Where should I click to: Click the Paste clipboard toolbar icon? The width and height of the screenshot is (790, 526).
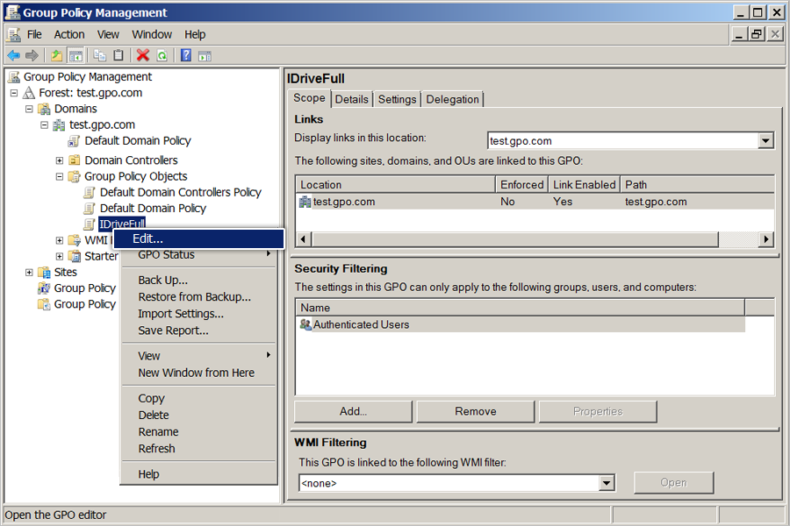coord(118,55)
